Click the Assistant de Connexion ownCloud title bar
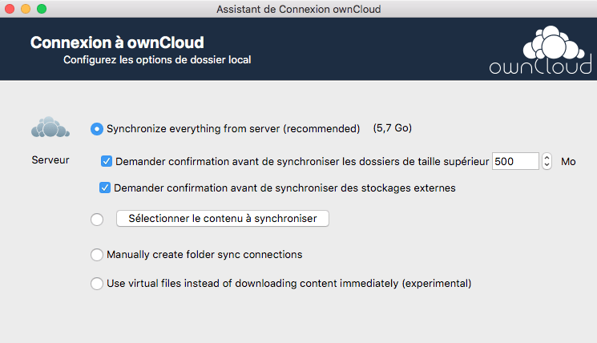The height and width of the screenshot is (343, 597). click(298, 9)
